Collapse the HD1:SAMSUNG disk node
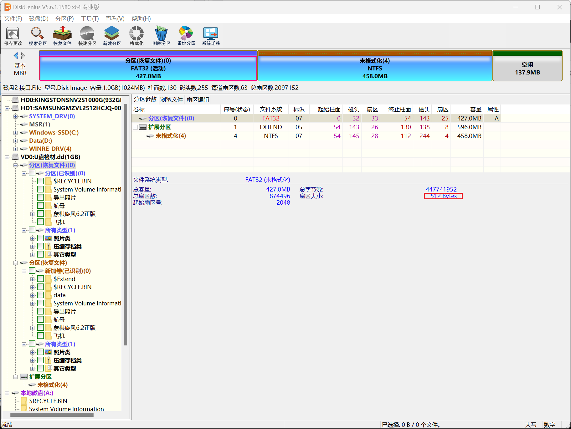The height and width of the screenshot is (429, 571). point(7,108)
